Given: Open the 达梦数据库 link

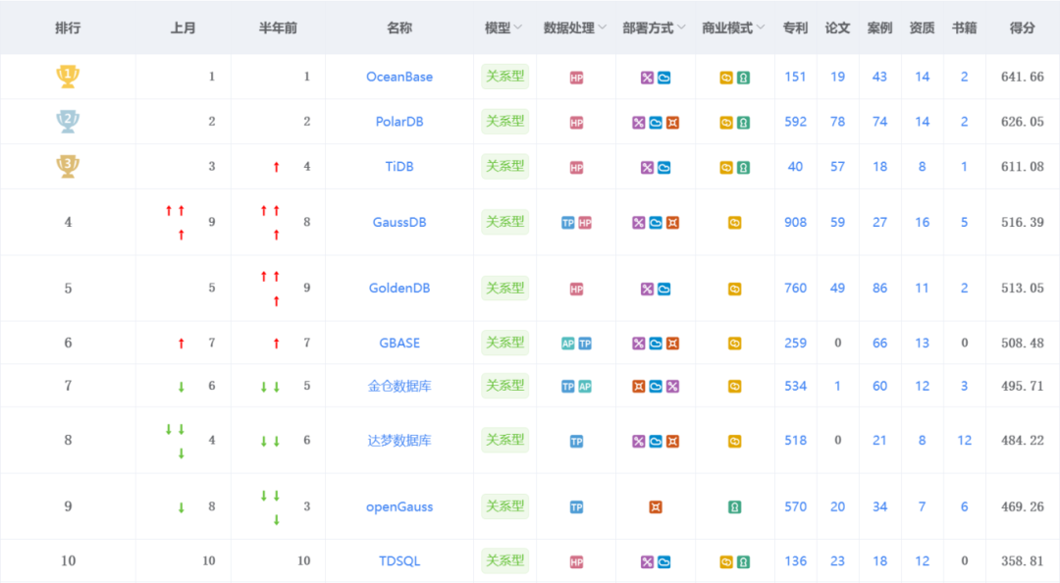Looking at the screenshot, I should coord(398,441).
